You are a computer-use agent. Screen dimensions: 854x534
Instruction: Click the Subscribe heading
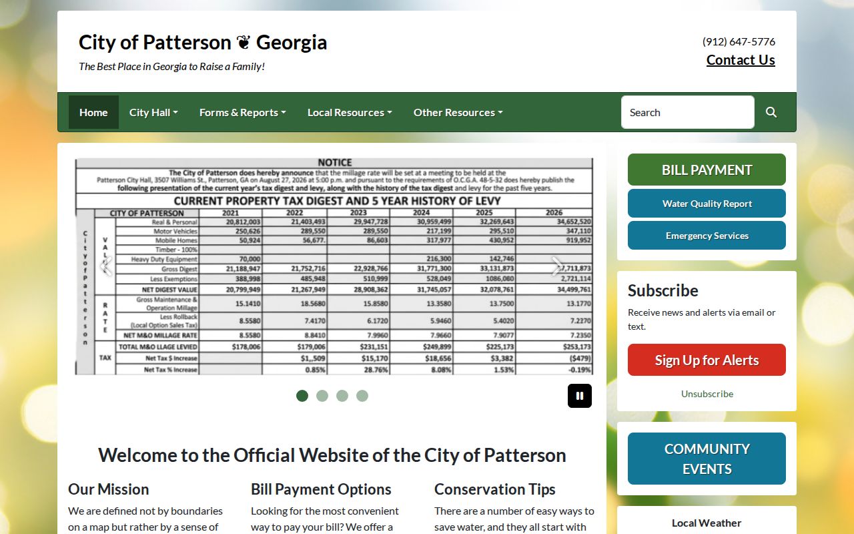coord(663,290)
